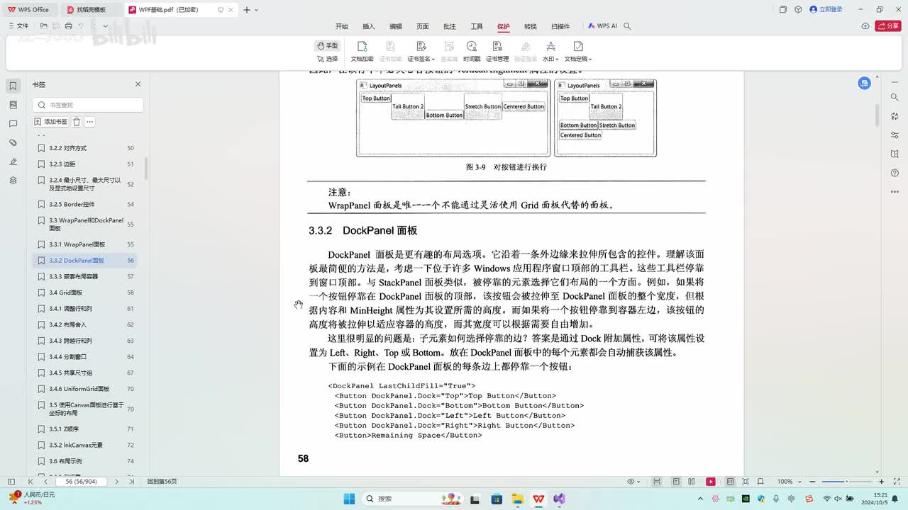Click the timestamp (时间戳) tool
Image resolution: width=908 pixels, height=510 pixels.
[472, 52]
